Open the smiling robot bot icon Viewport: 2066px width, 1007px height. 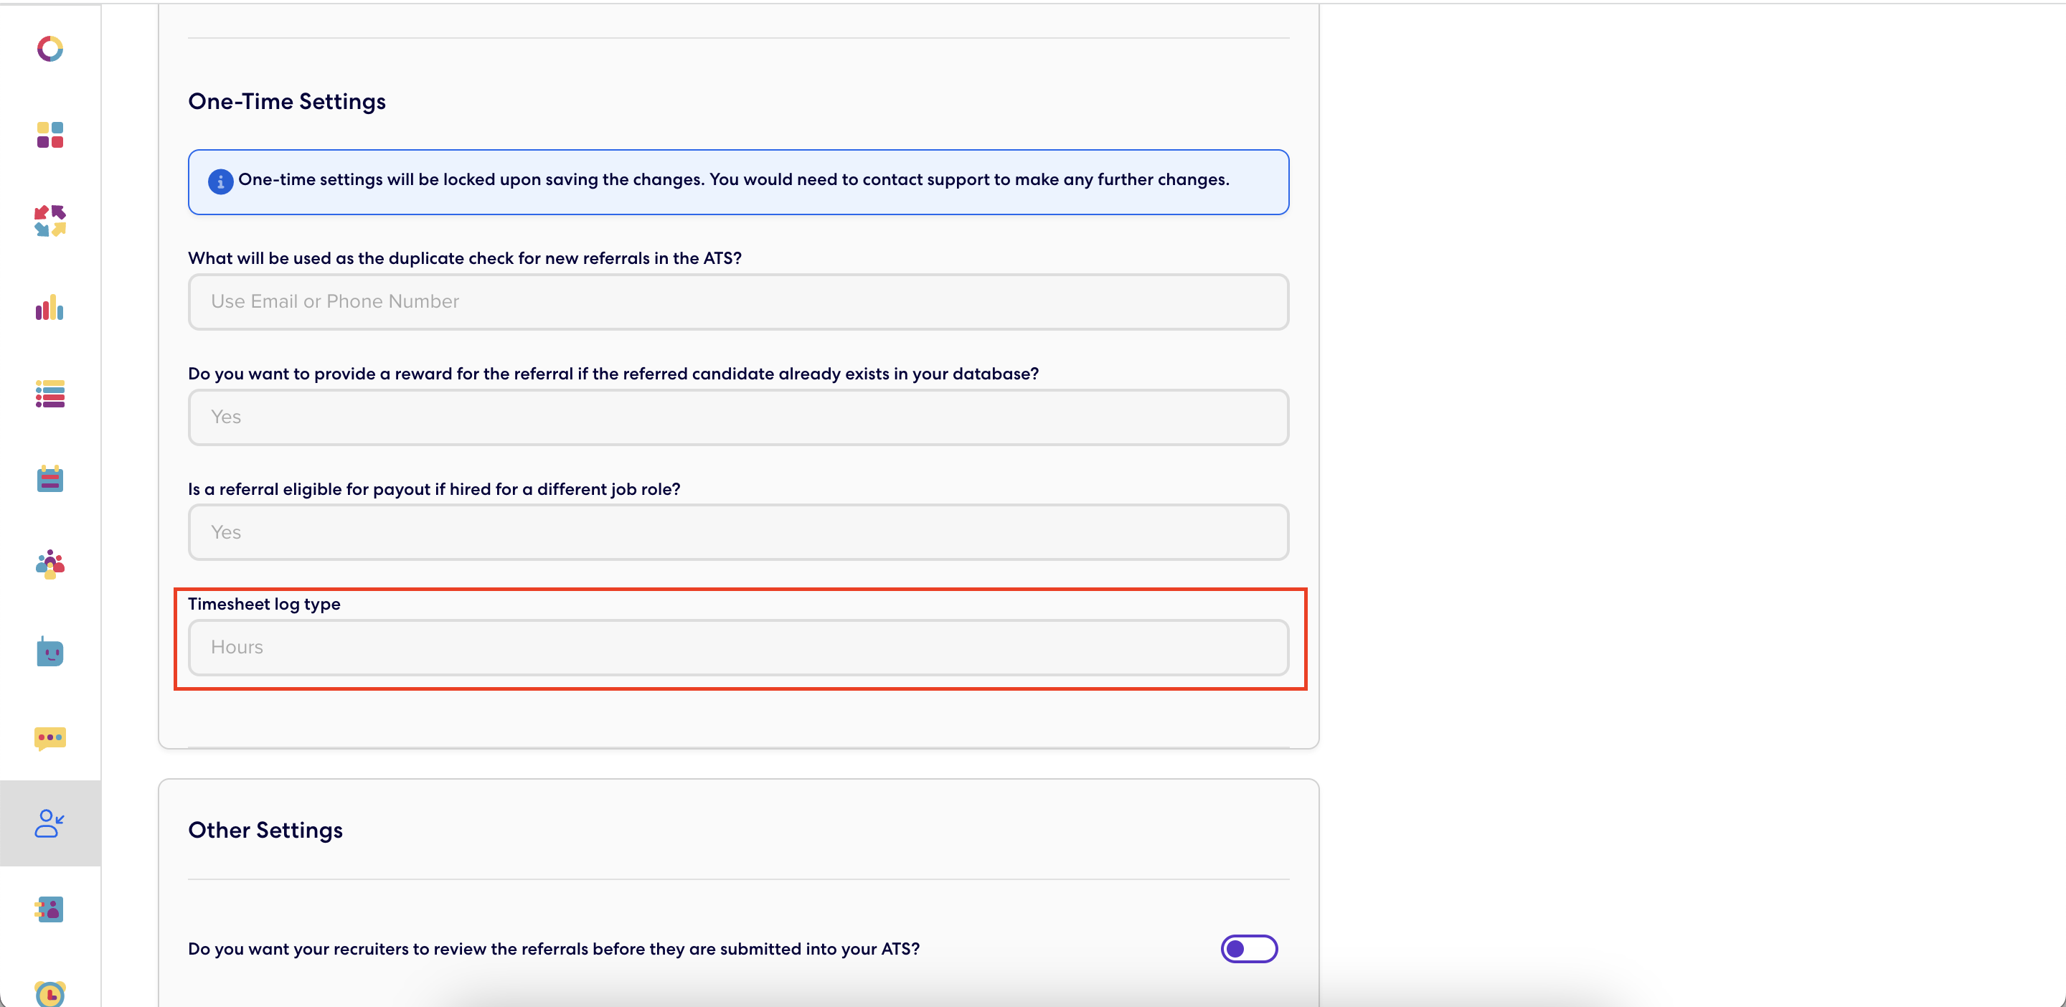coord(49,651)
